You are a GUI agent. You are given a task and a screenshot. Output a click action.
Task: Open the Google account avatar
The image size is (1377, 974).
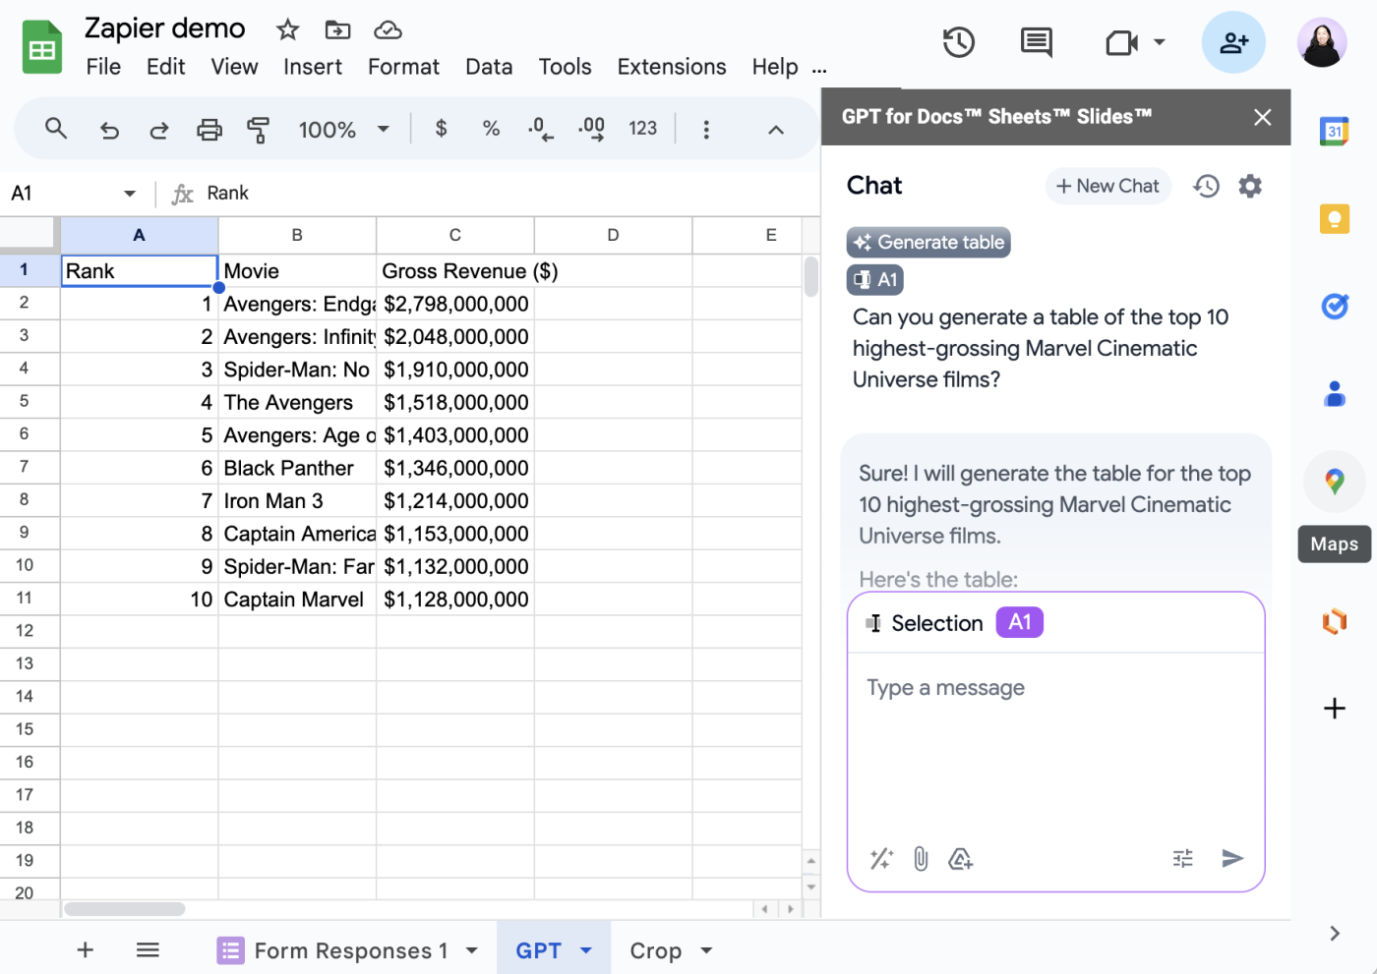tap(1322, 42)
